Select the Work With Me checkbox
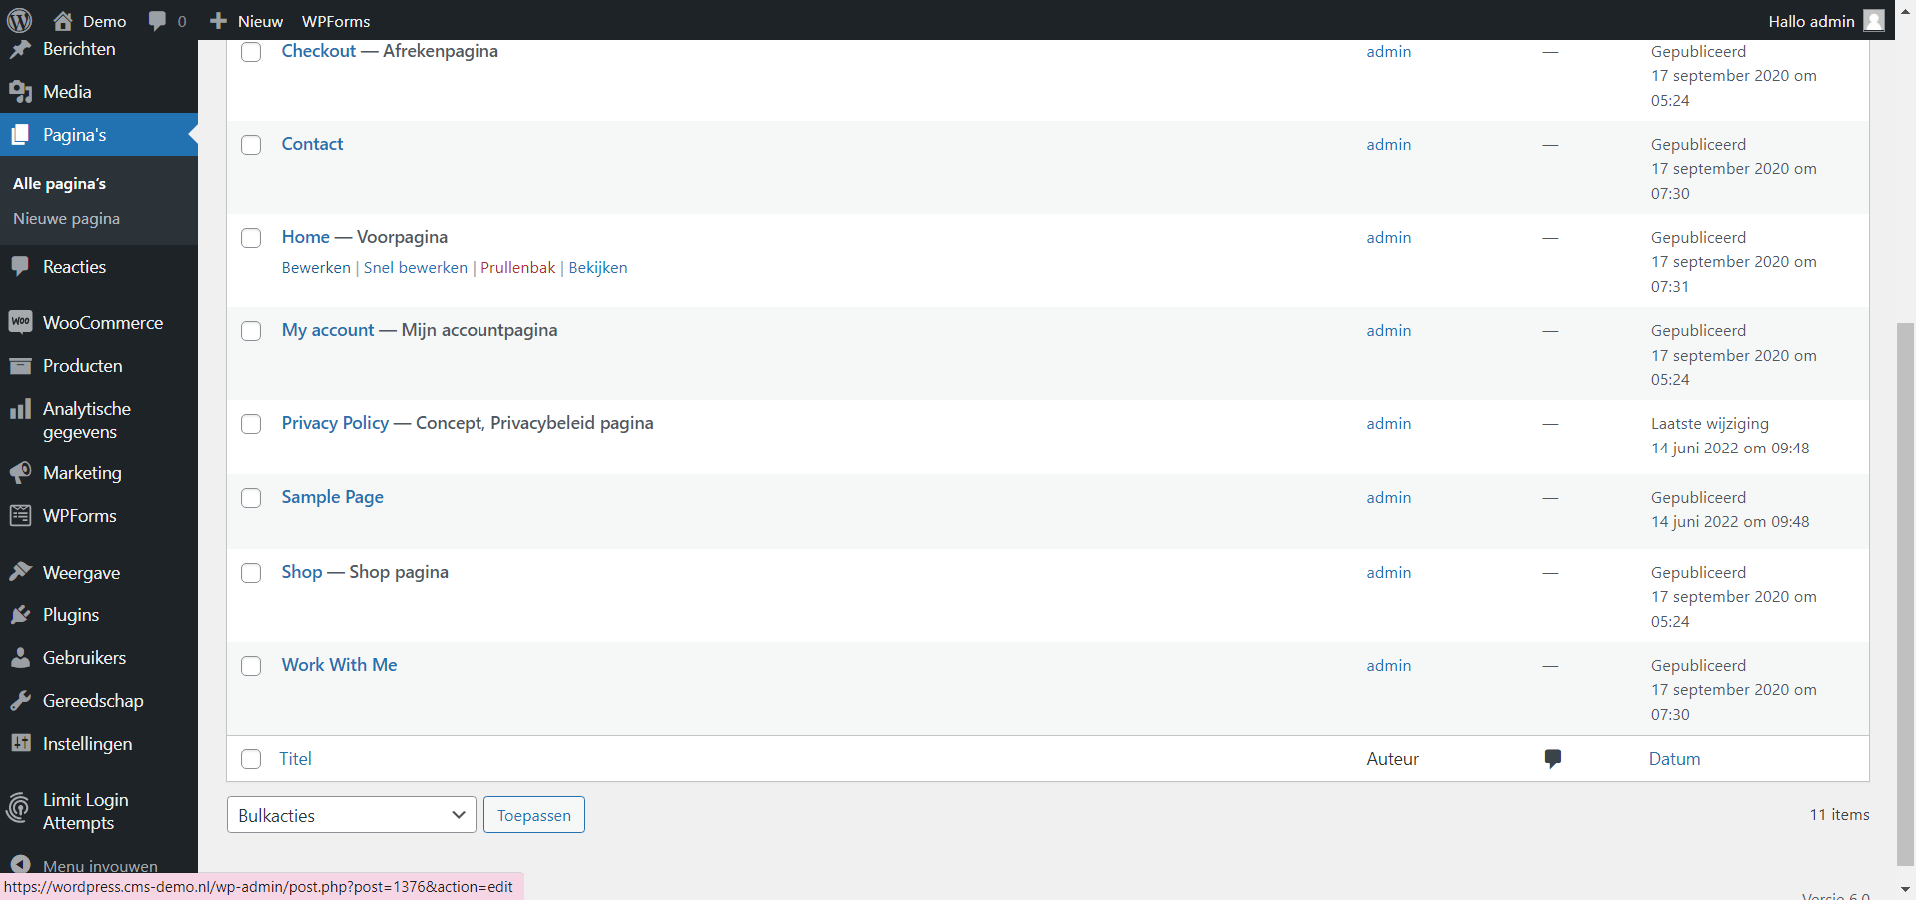1918x900 pixels. (251, 666)
